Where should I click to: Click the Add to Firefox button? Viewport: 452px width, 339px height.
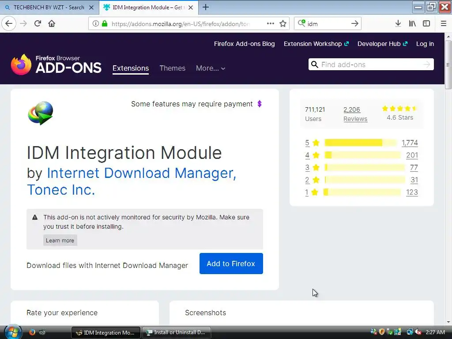pyautogui.click(x=231, y=264)
